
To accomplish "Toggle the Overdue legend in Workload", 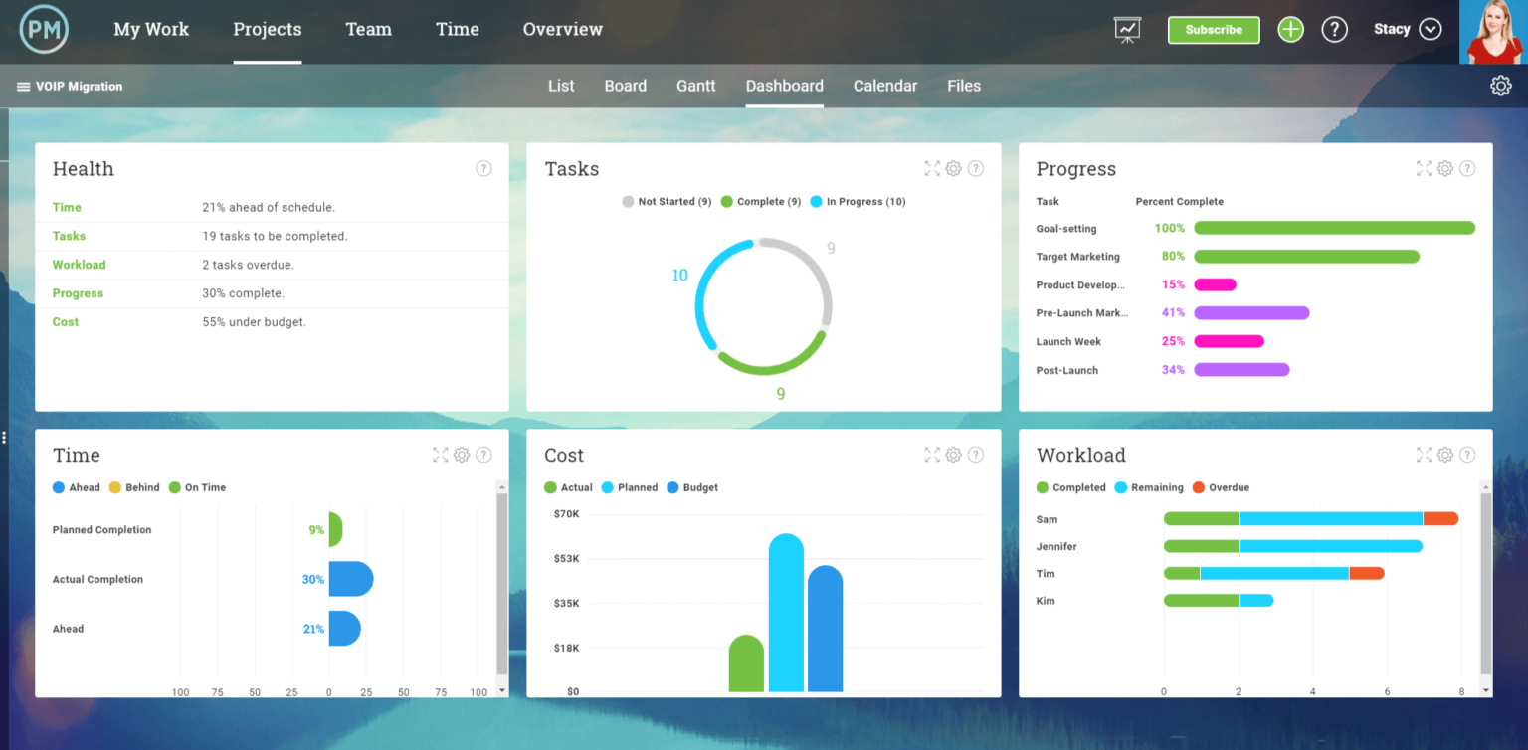I will (1221, 488).
